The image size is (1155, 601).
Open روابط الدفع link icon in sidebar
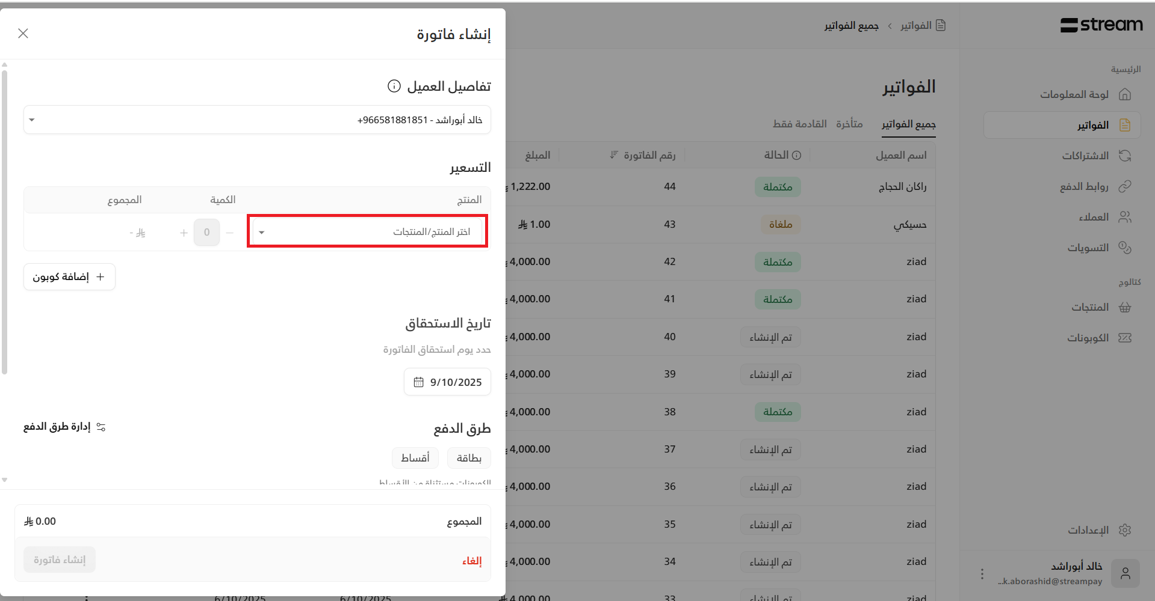1124,186
